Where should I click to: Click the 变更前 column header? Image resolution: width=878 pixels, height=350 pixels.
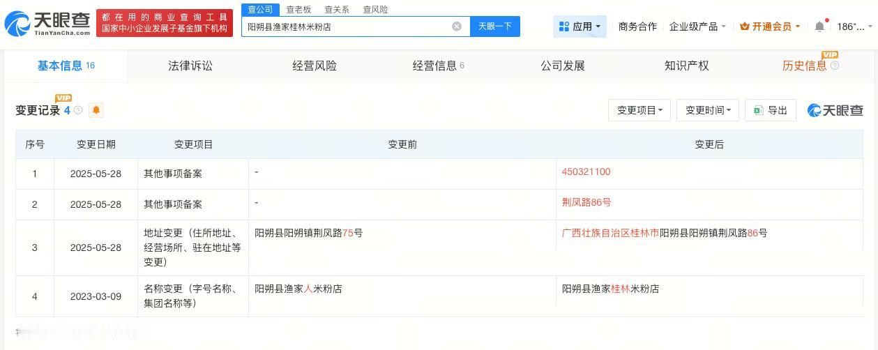click(402, 144)
